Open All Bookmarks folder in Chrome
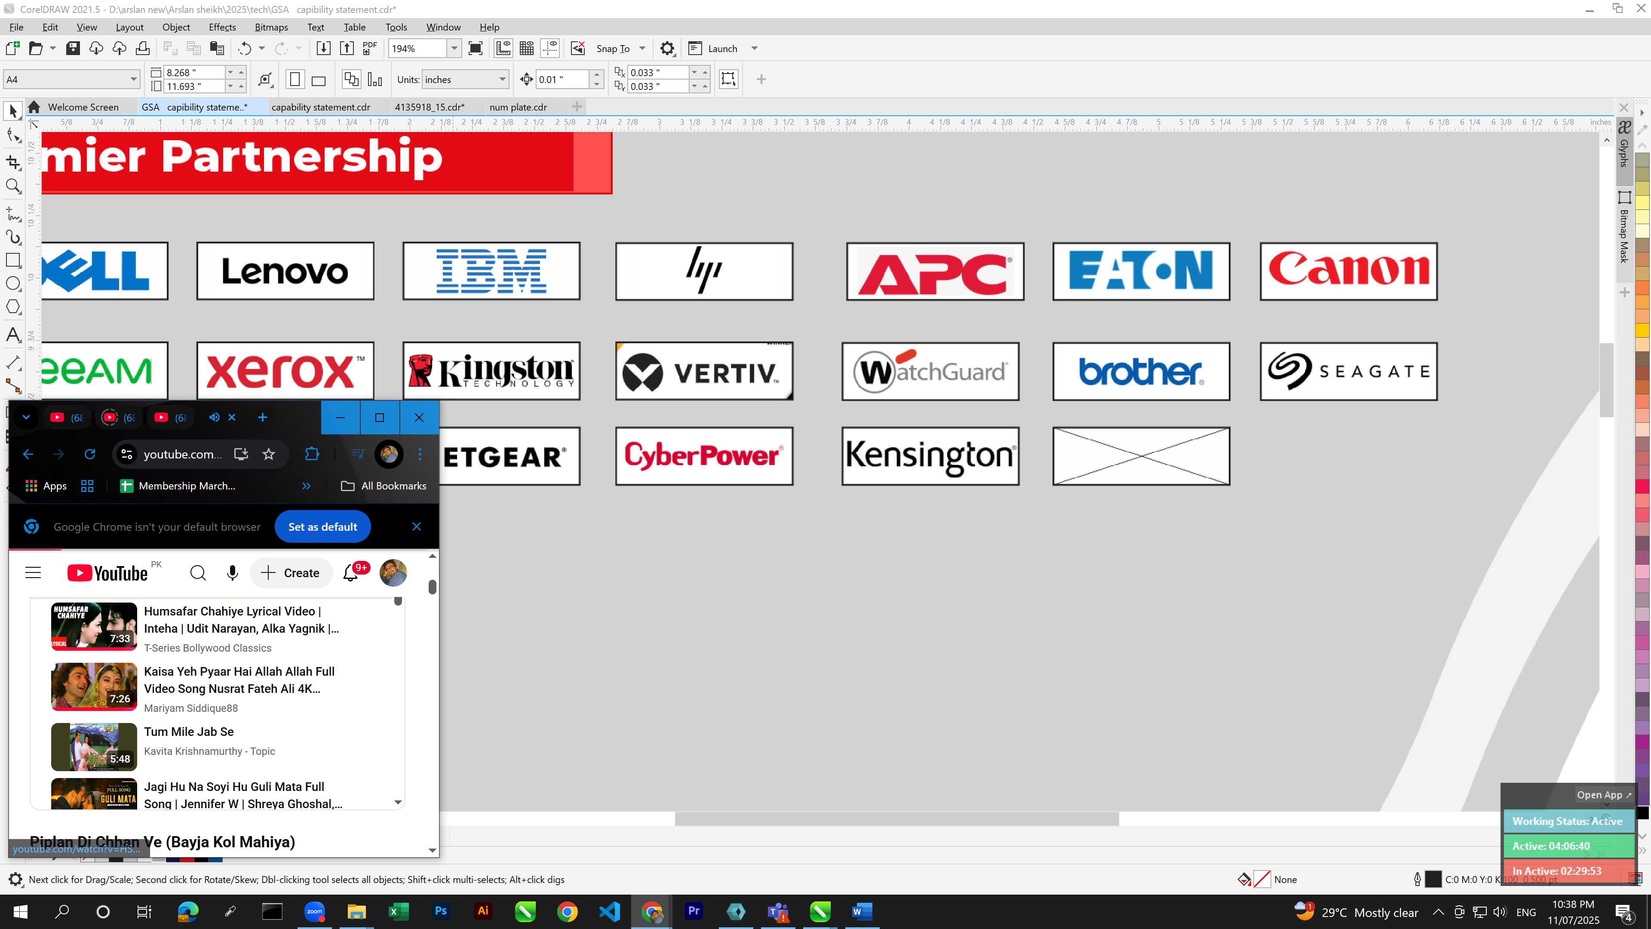This screenshot has height=929, width=1651. (x=384, y=486)
